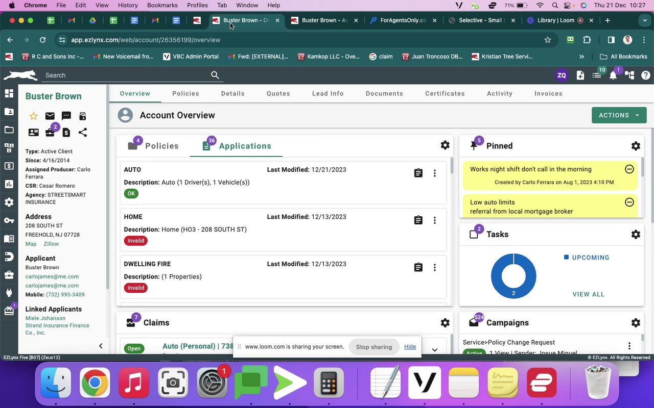Toggle the UPCOMING legend in Tasks chart

587,258
